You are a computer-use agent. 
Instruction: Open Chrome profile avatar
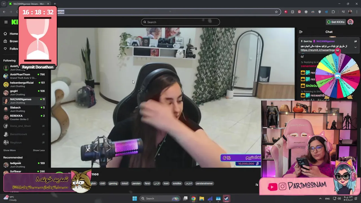click(350, 12)
